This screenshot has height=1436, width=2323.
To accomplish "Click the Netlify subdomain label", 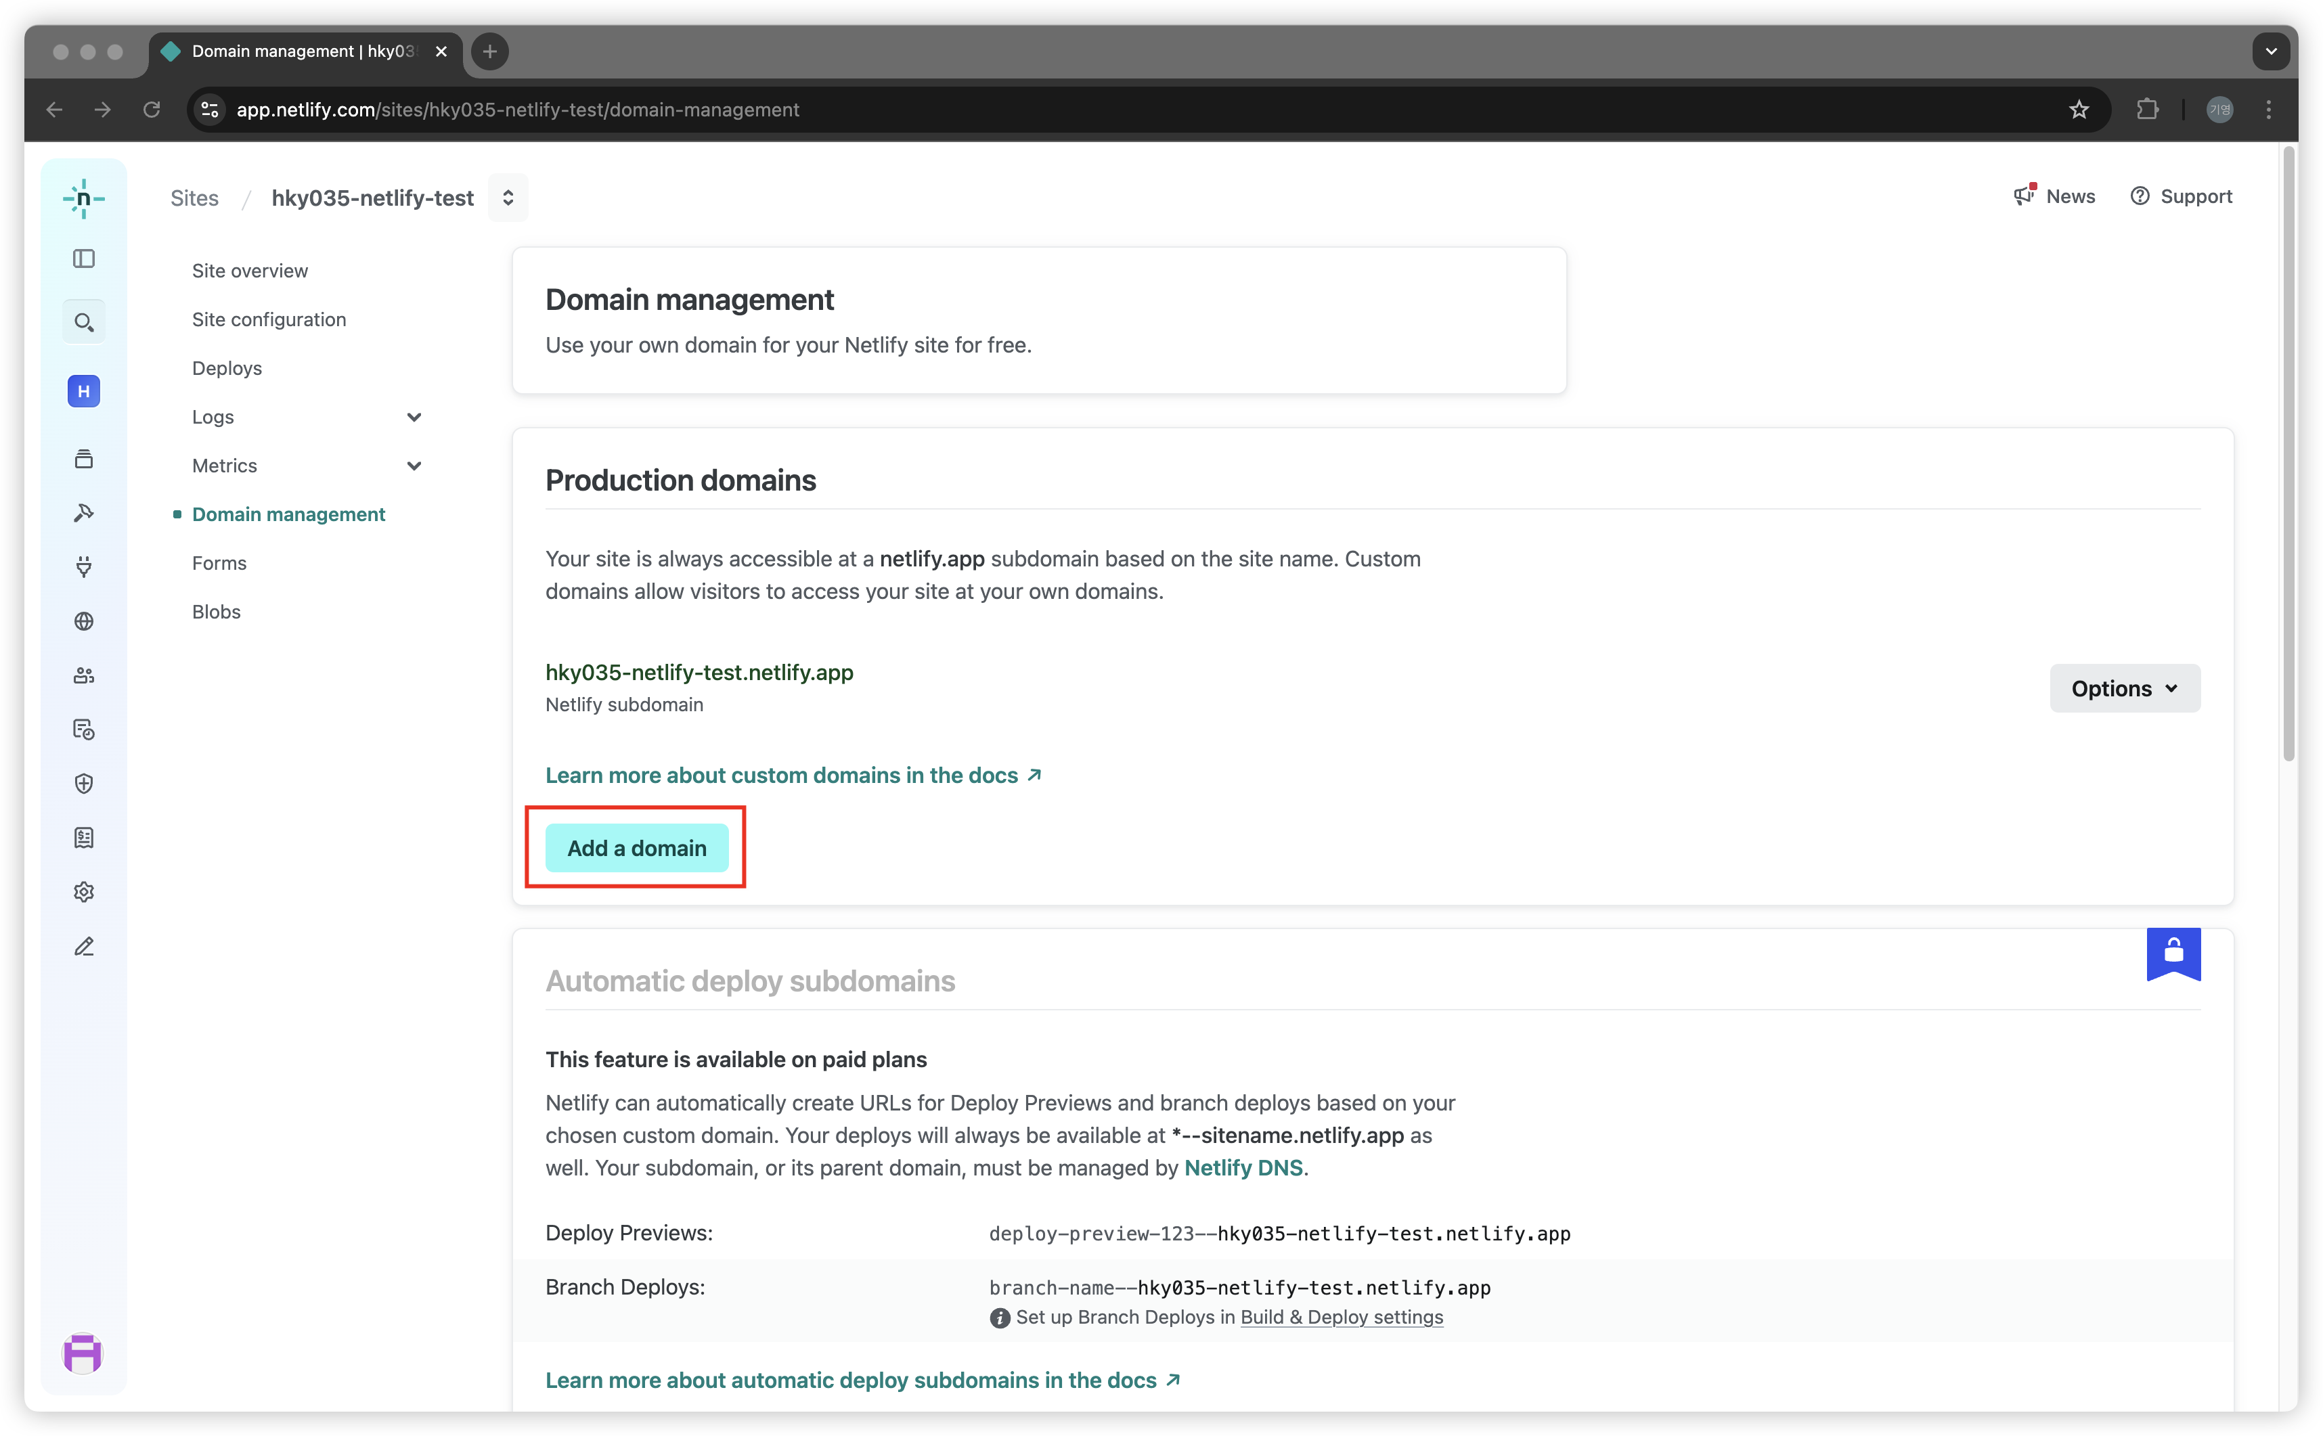I will [x=624, y=704].
